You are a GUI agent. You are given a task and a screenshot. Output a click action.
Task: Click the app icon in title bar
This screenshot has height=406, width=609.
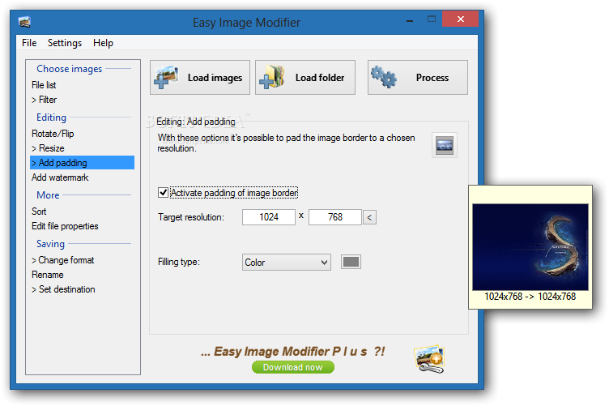click(x=24, y=22)
